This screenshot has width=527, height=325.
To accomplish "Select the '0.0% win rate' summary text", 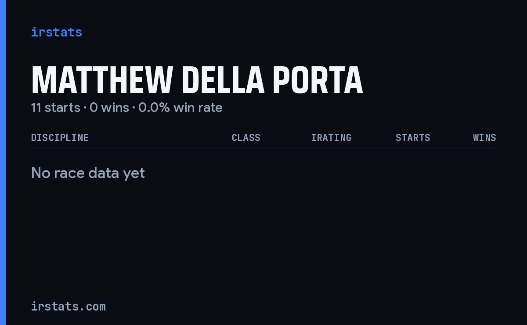I will [x=180, y=108].
